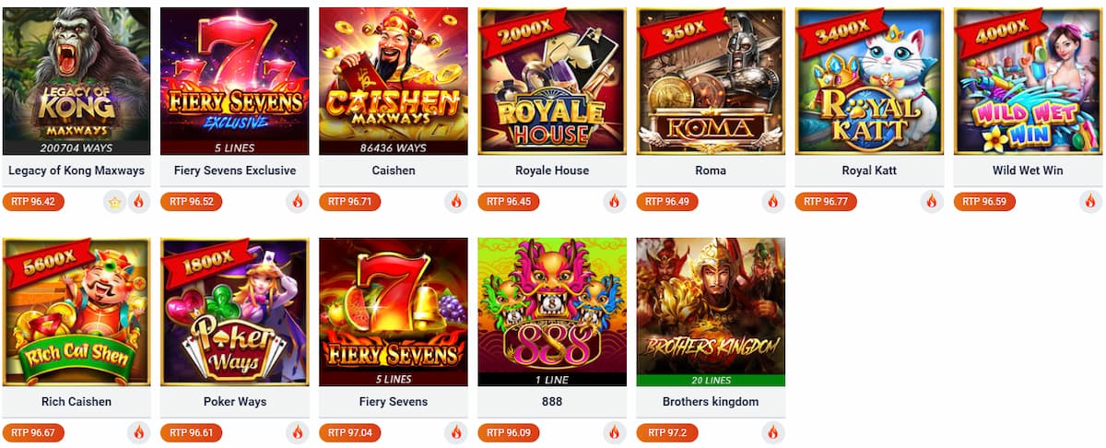Click the hot flame icon for Caishen
The image size is (1106, 448).
coord(456,201)
